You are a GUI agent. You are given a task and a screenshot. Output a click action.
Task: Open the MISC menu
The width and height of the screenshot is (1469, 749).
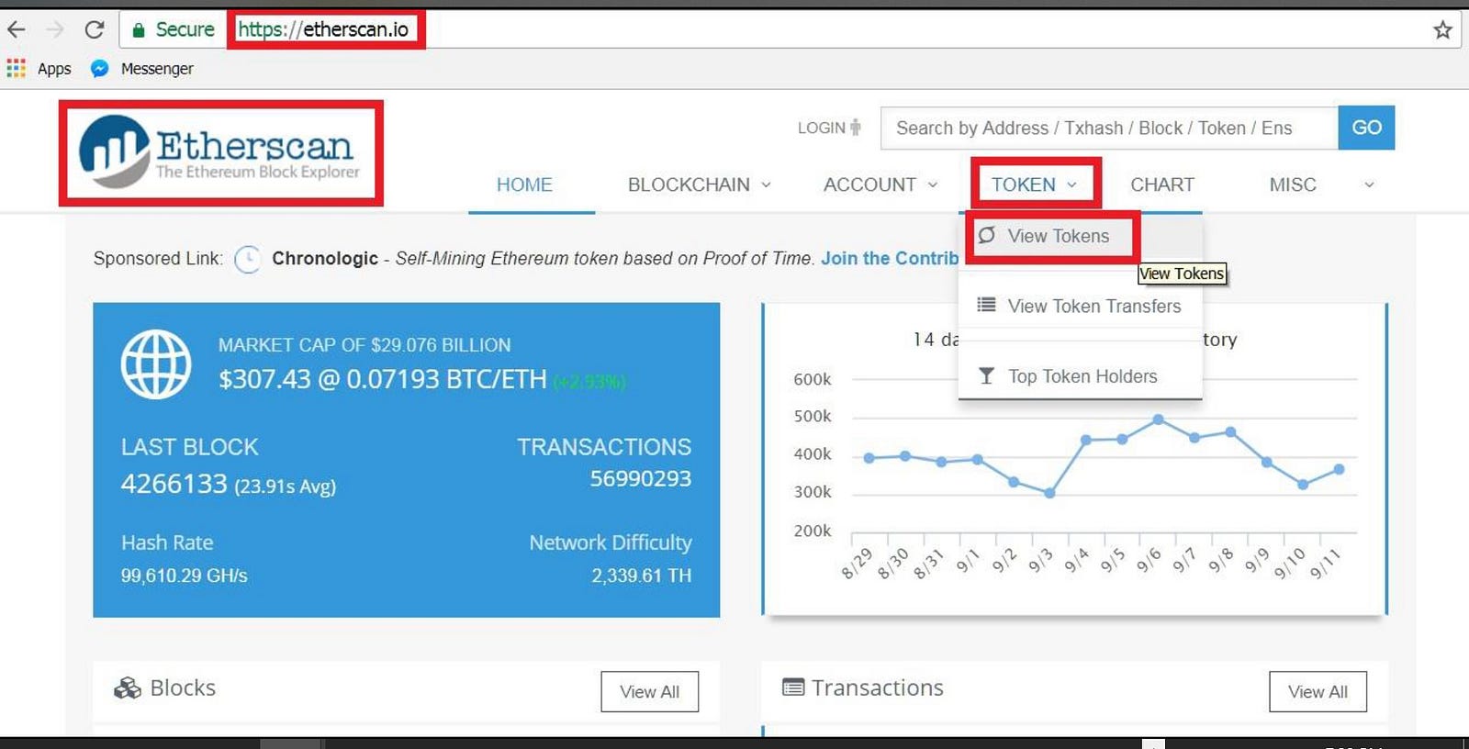coord(1293,184)
